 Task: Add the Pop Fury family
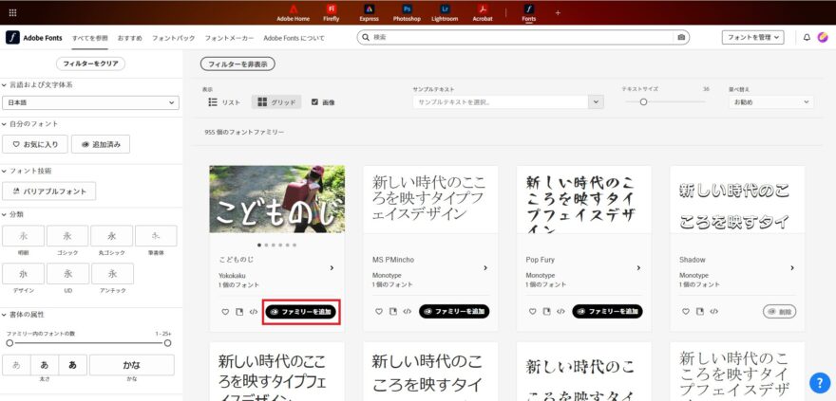608,312
